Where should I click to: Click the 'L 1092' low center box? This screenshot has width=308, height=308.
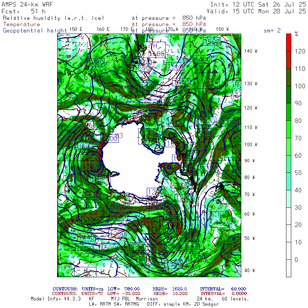[92, 216]
